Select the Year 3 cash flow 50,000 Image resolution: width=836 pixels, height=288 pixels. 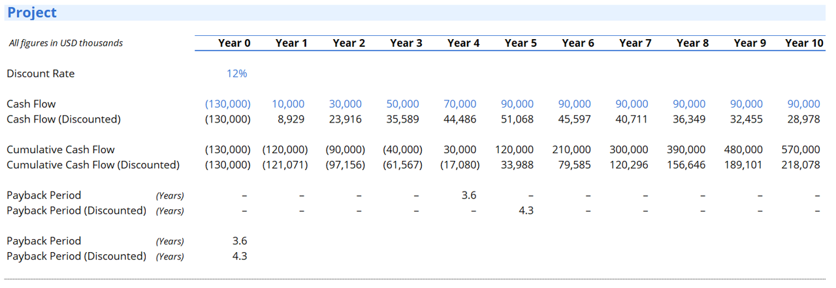(402, 104)
